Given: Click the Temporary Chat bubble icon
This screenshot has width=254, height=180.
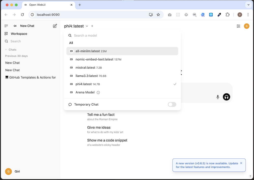Looking at the screenshot, I should (70, 105).
